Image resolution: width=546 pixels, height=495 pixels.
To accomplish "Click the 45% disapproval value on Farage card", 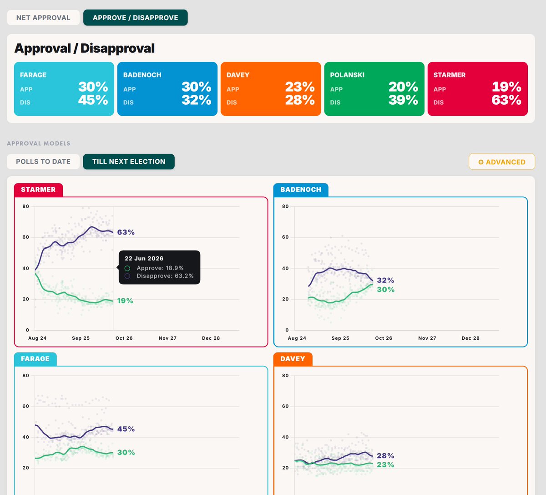I will coord(93,100).
